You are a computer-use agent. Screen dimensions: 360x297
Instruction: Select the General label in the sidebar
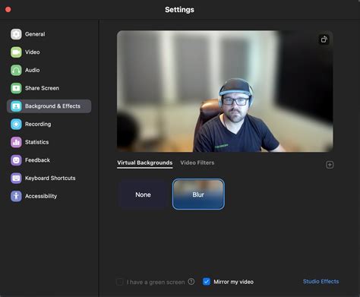pyautogui.click(x=35, y=34)
